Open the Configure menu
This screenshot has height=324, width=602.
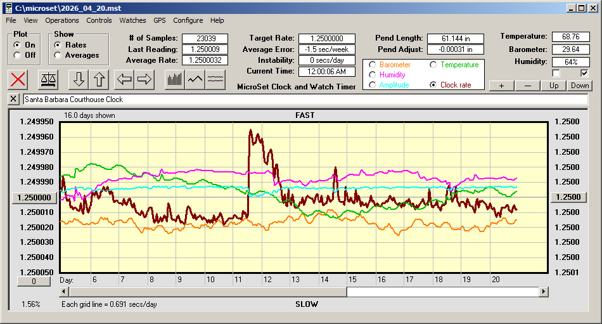188,20
